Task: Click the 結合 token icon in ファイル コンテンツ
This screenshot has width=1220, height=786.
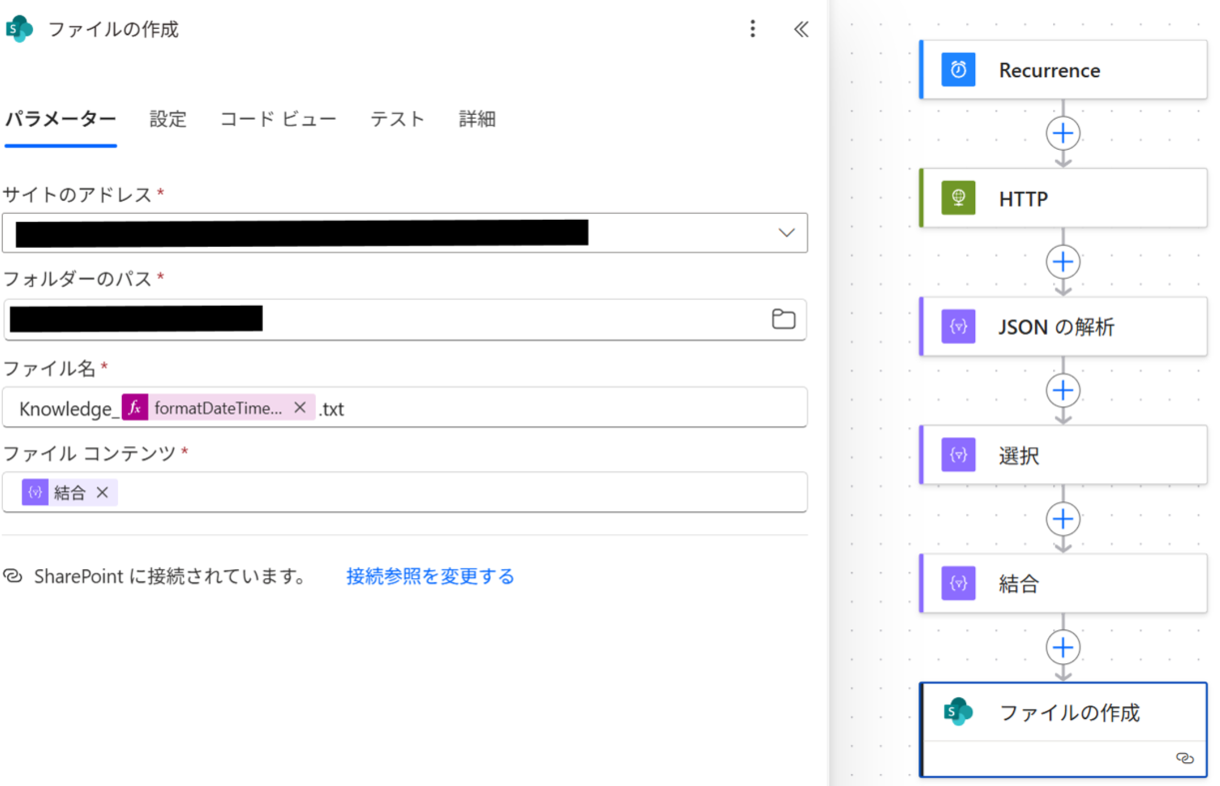Action: coord(35,492)
